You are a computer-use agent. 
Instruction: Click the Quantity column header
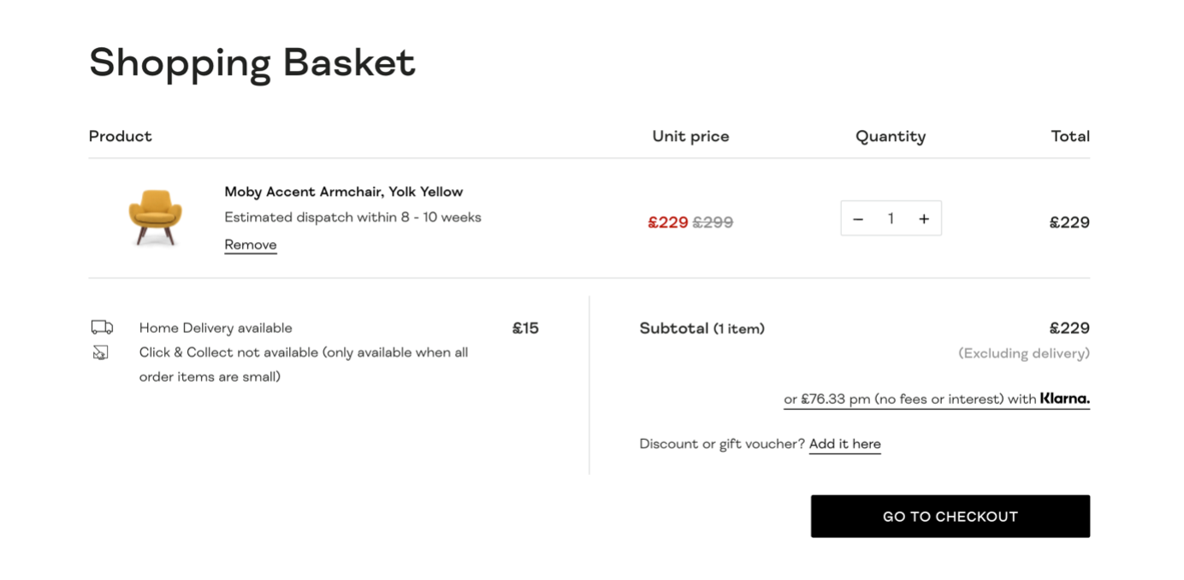point(891,136)
